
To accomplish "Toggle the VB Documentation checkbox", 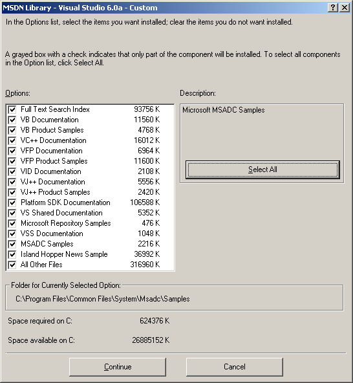I will [x=12, y=120].
